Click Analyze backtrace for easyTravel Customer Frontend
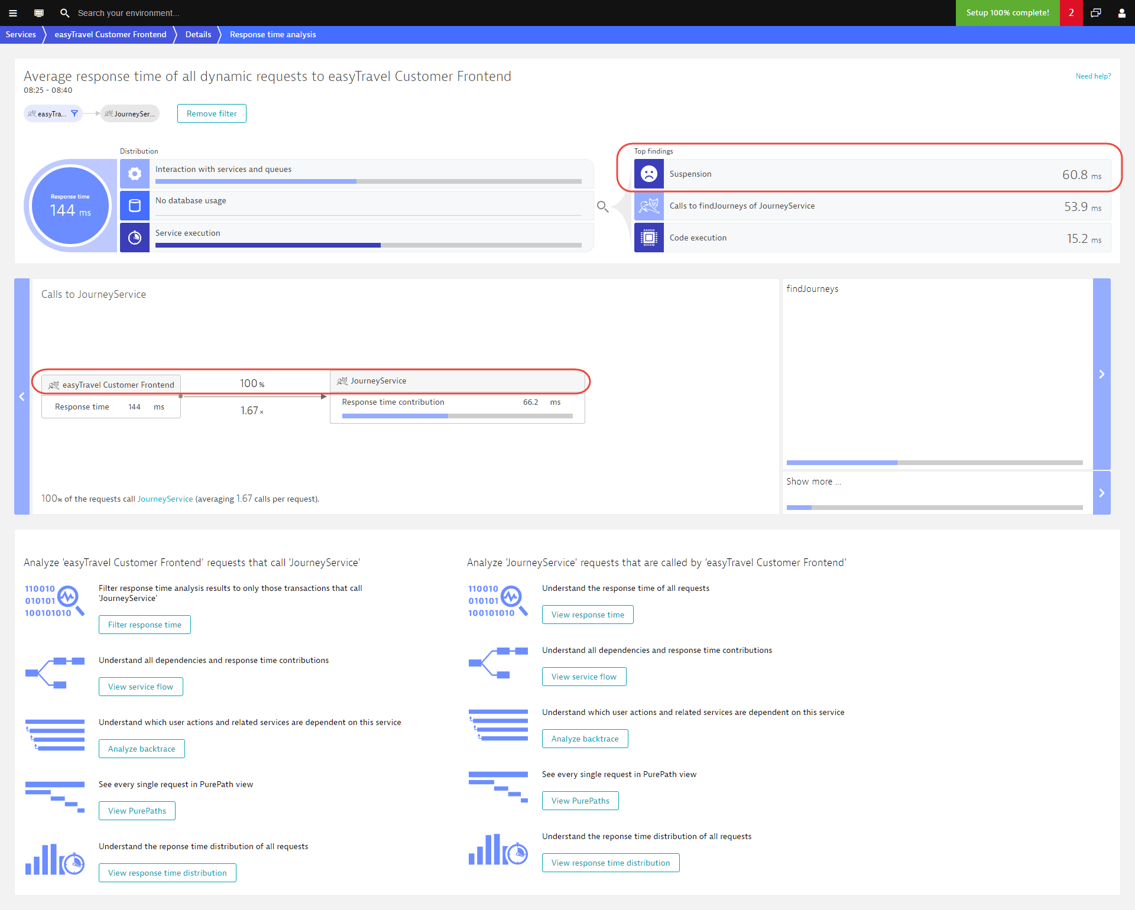 pyautogui.click(x=142, y=749)
